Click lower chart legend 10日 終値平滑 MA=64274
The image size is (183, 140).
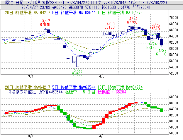point(120,87)
